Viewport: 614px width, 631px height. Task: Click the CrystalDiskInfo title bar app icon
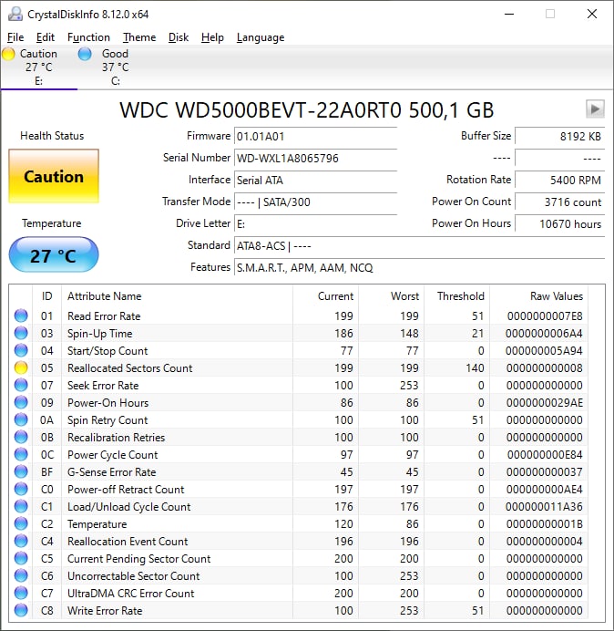tap(15, 14)
